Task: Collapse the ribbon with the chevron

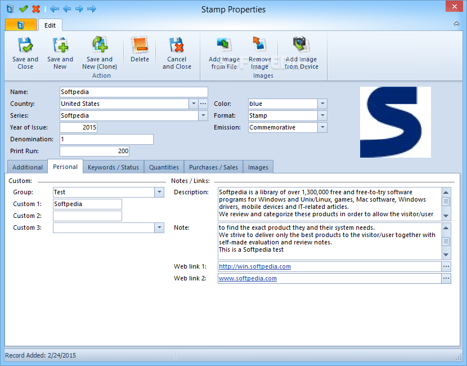Action: coord(456,24)
